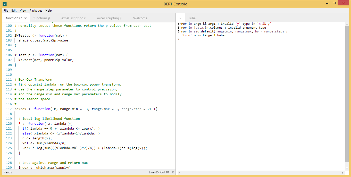
Task: Click the editor's vertical scrollbar thumb
Action: (x=174, y=50)
